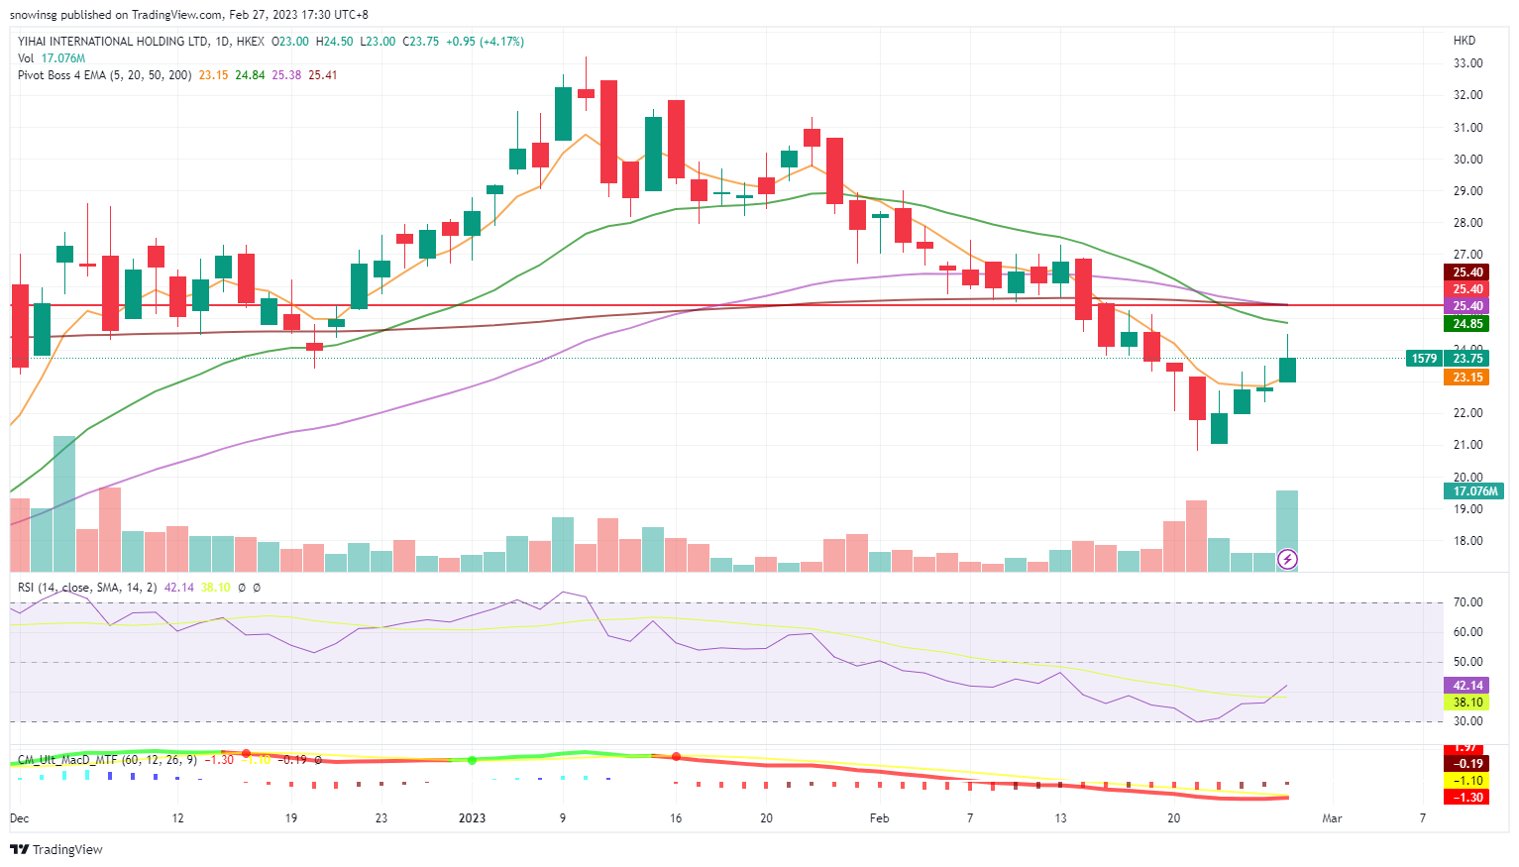Image resolution: width=1519 pixels, height=867 pixels.
Task: Click the Dec label on the time axis
Action: 20,818
